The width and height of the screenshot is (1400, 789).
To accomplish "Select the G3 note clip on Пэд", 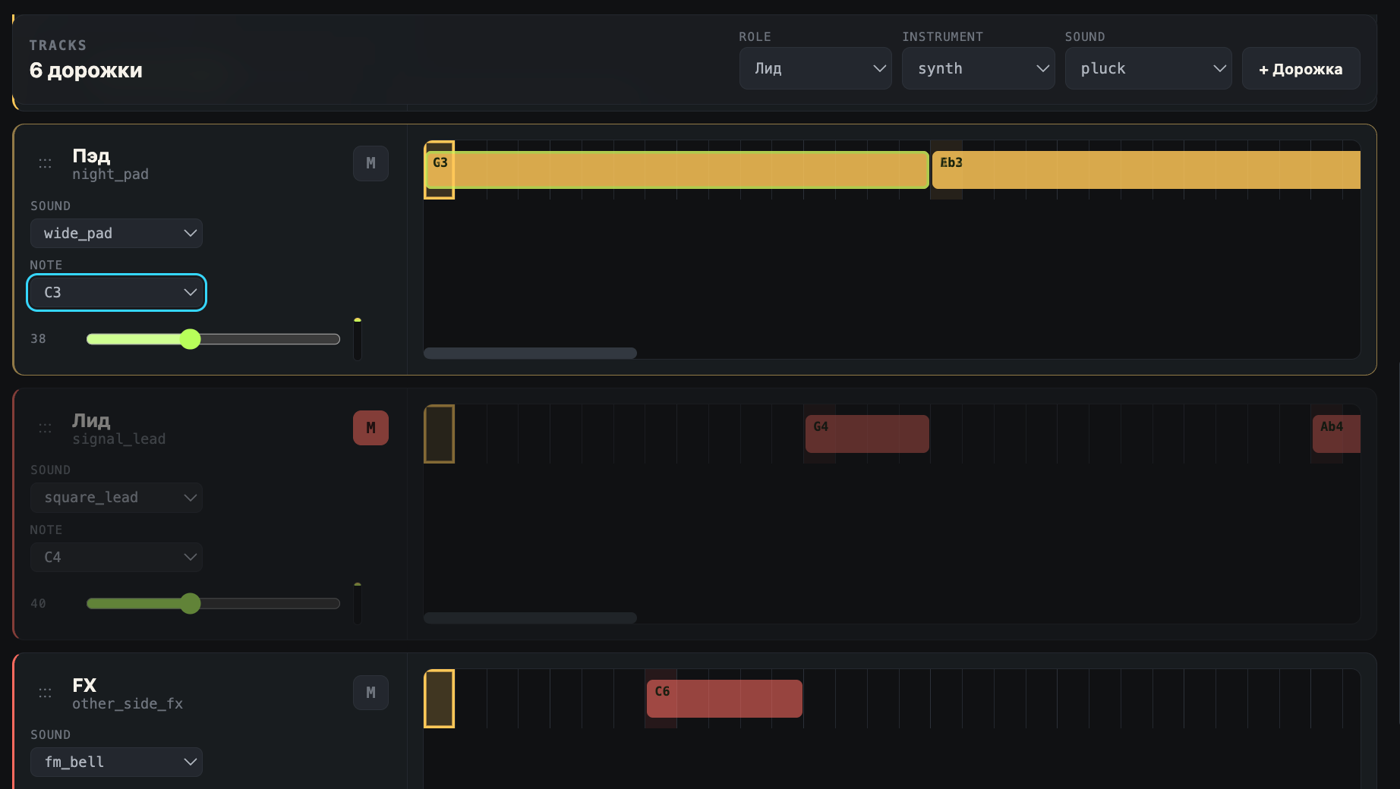I will click(677, 170).
